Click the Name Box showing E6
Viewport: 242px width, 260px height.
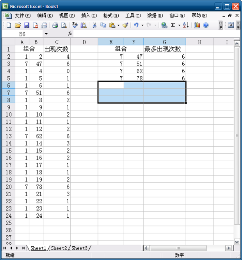22,34
